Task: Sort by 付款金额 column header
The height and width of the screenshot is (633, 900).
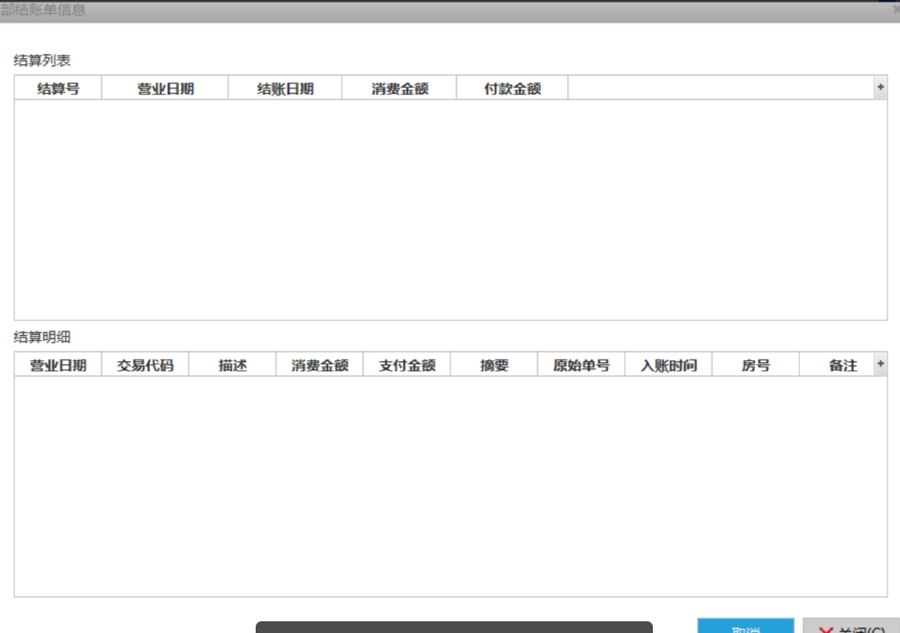Action: (512, 88)
